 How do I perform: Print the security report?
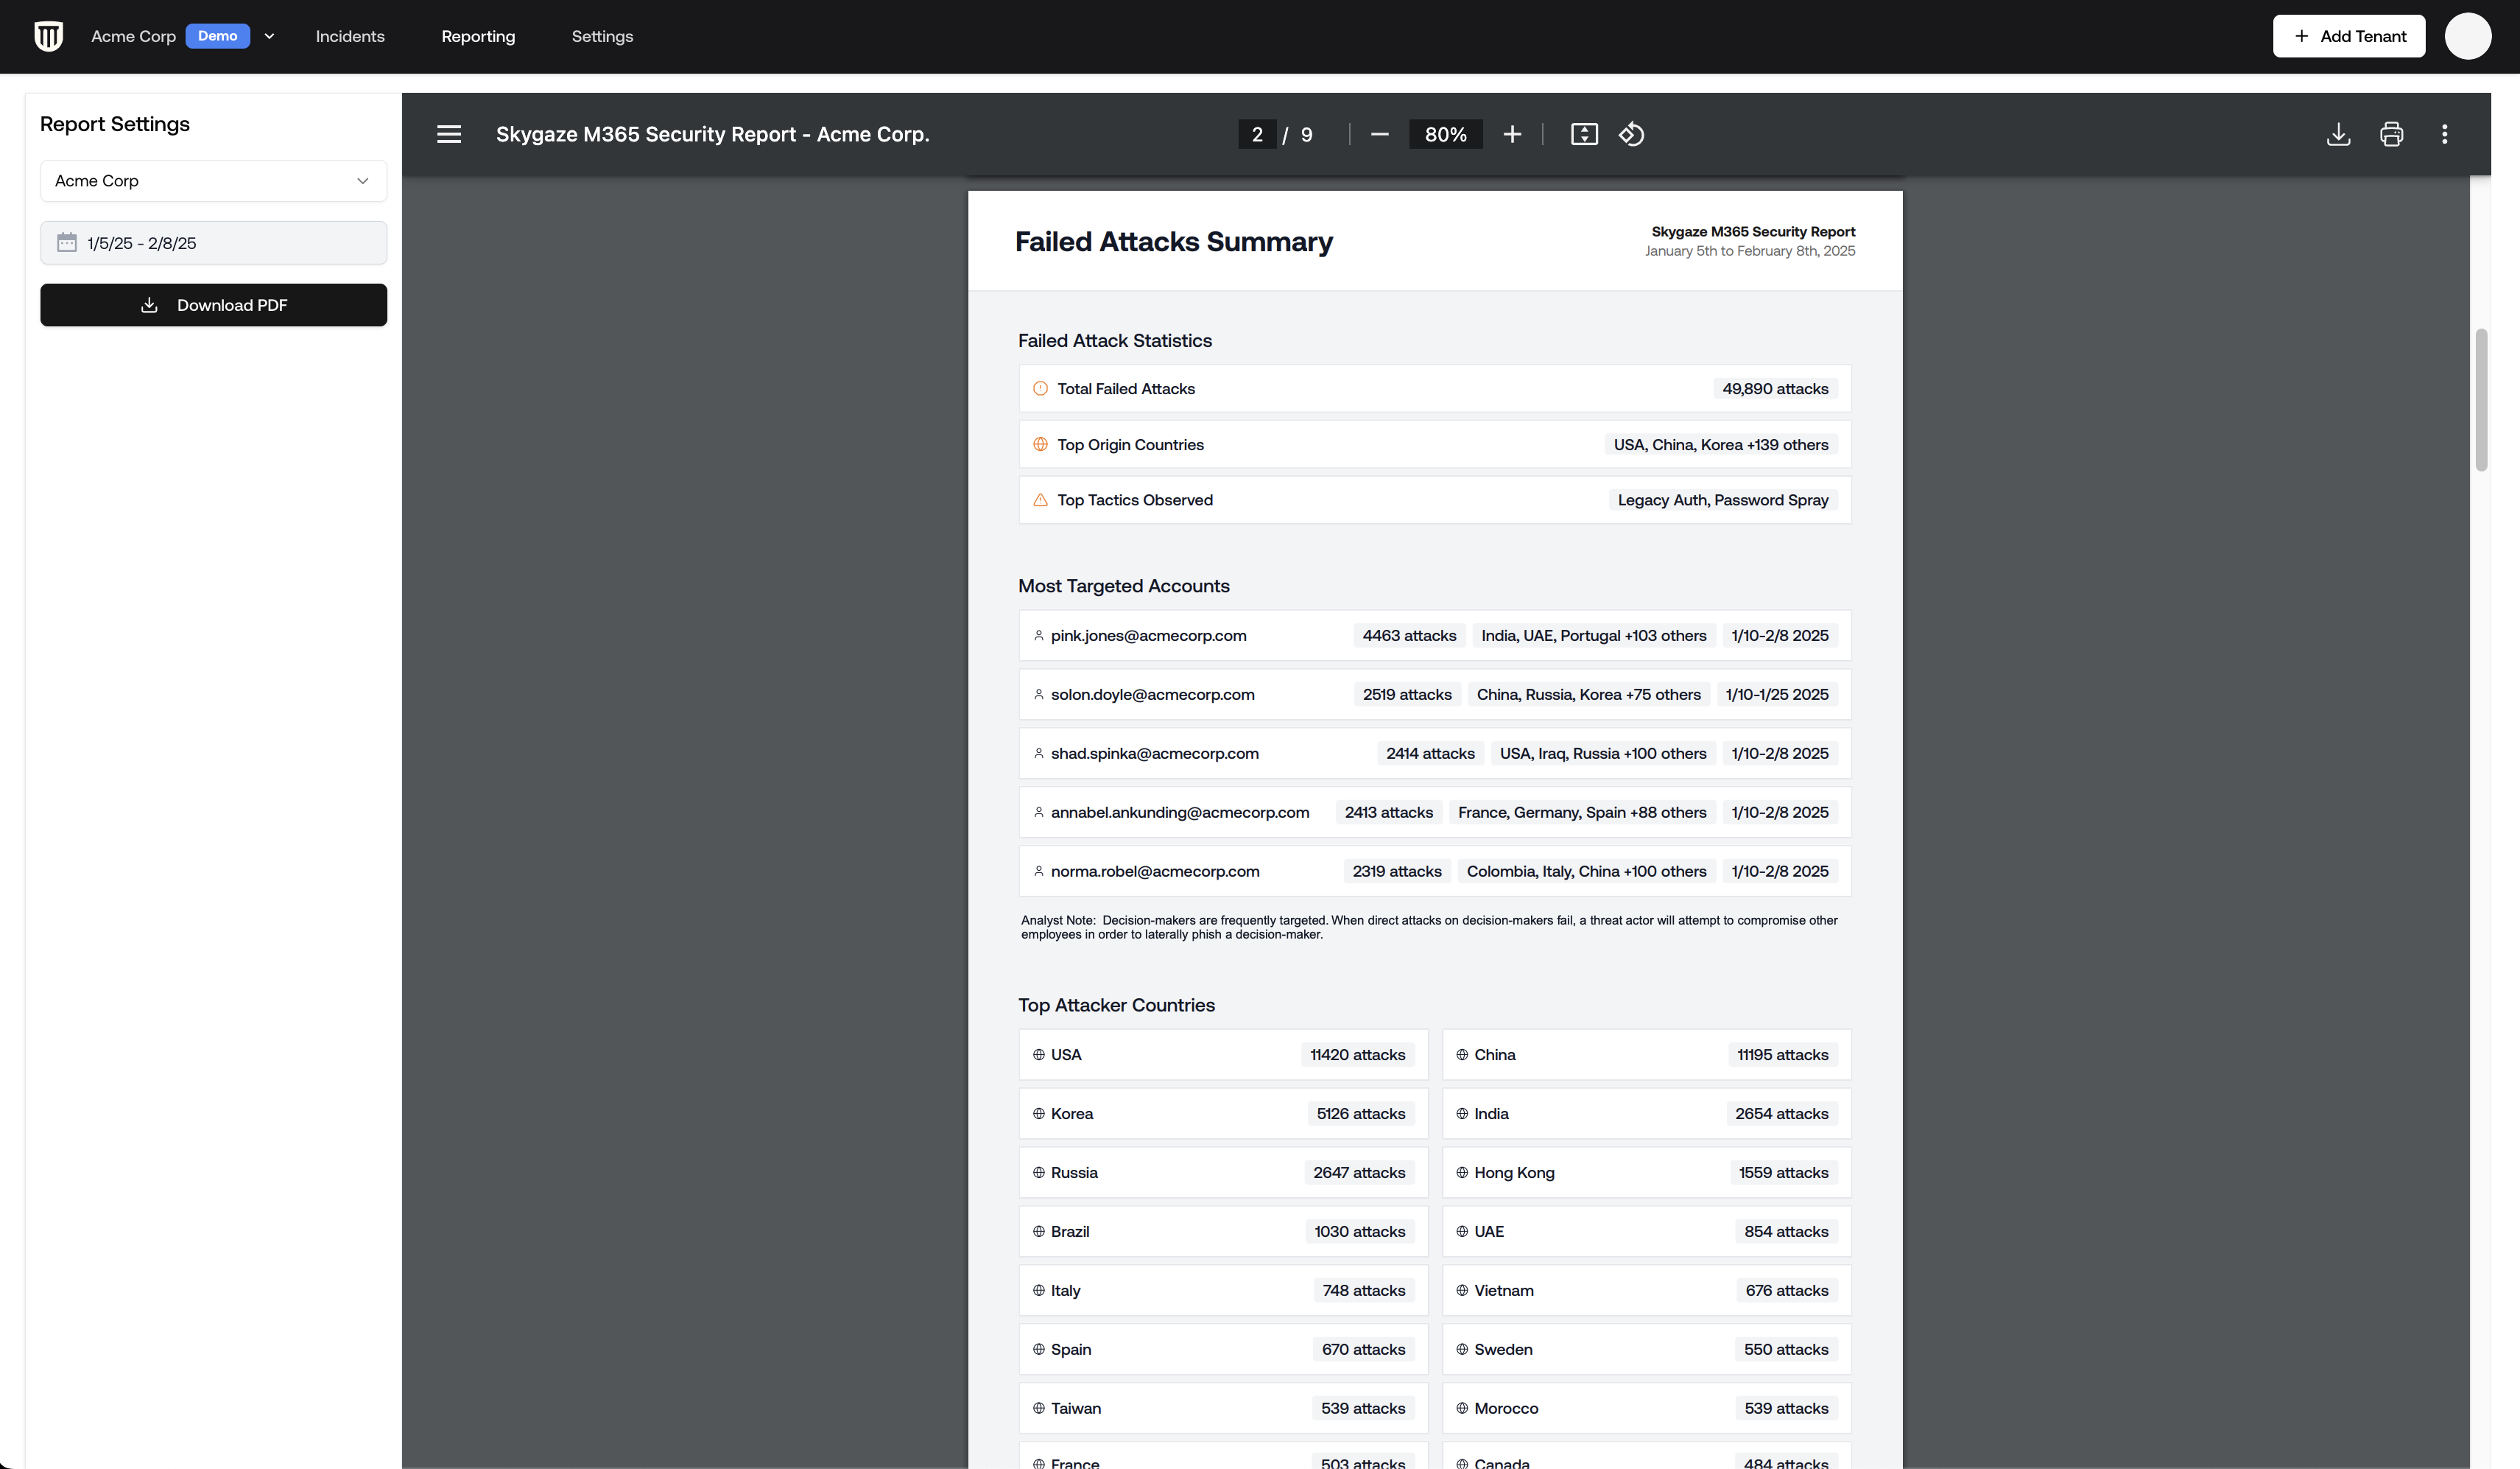click(x=2391, y=134)
